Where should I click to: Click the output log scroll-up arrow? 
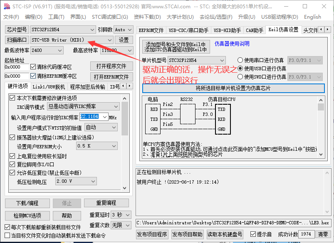327,173
